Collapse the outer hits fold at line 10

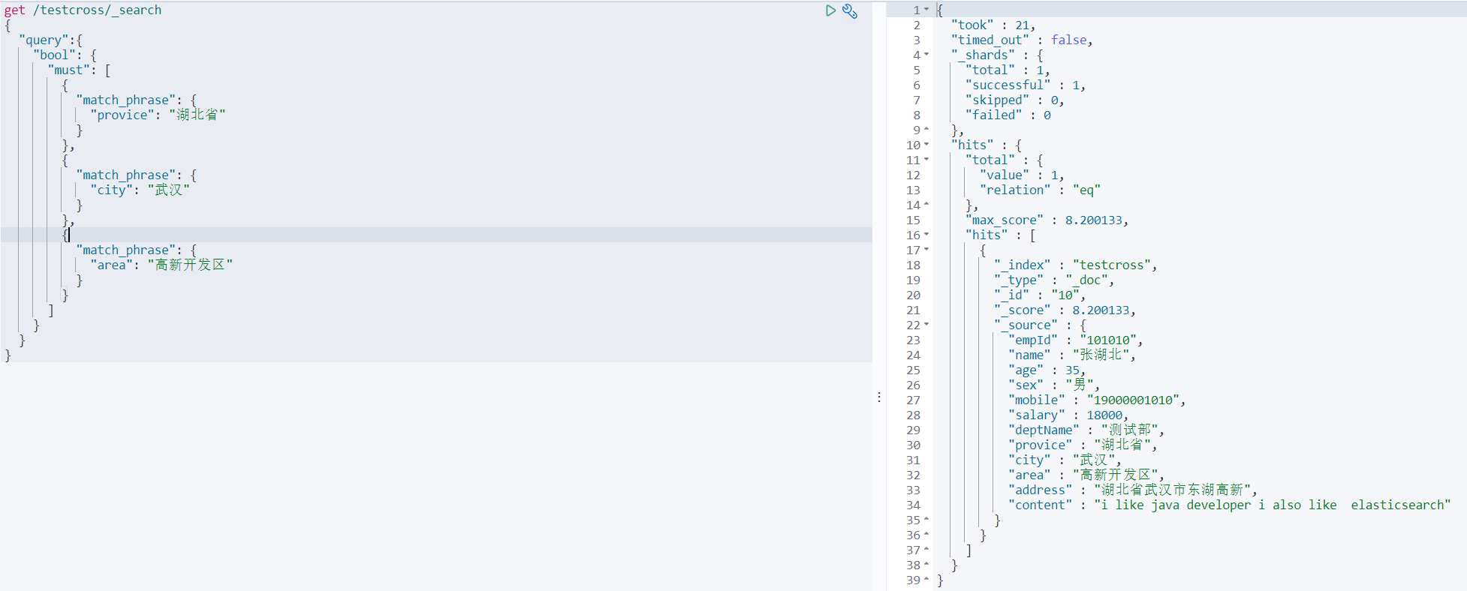pos(926,145)
